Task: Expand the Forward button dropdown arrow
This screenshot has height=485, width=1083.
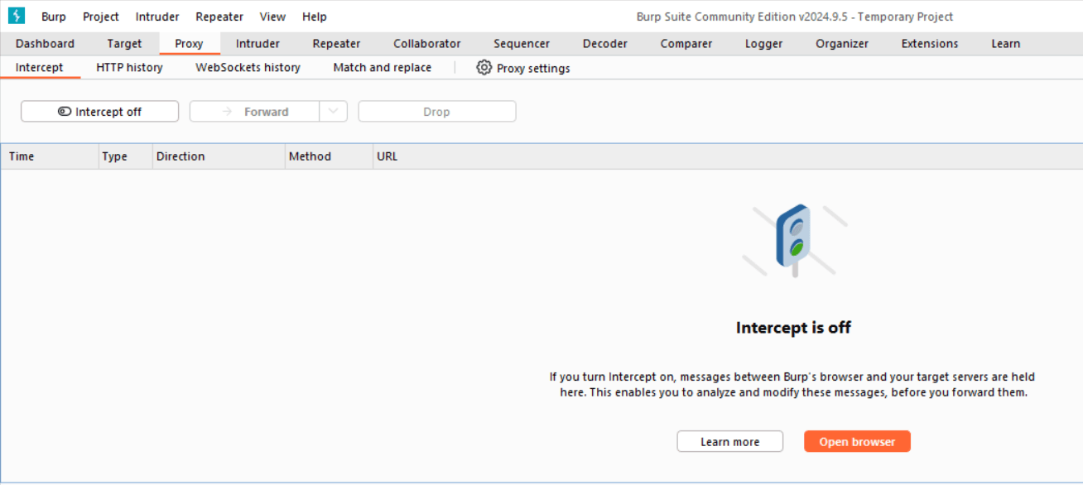Action: point(333,112)
